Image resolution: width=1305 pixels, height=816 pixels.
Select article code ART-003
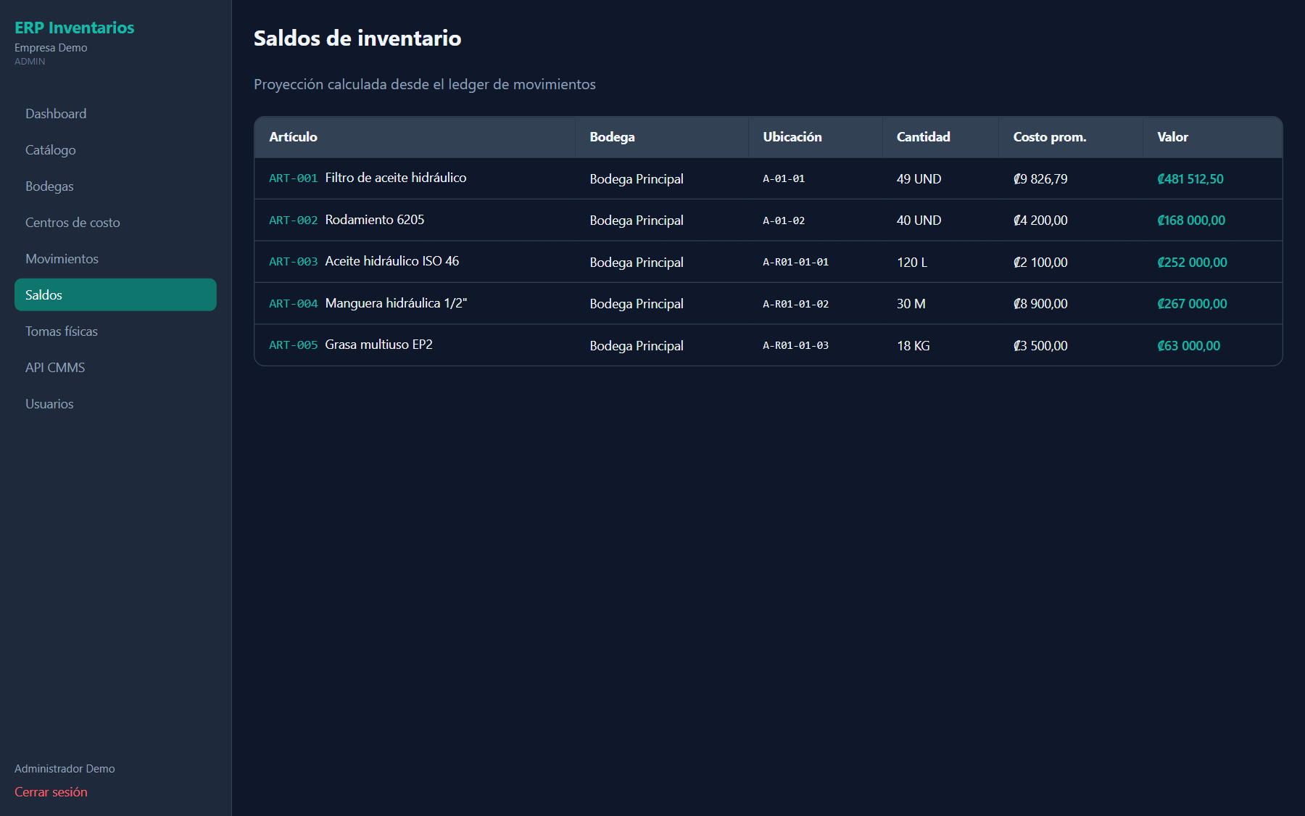click(x=293, y=262)
